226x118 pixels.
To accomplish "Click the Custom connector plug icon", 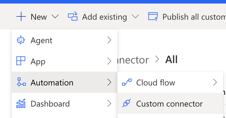I will click(x=127, y=103).
